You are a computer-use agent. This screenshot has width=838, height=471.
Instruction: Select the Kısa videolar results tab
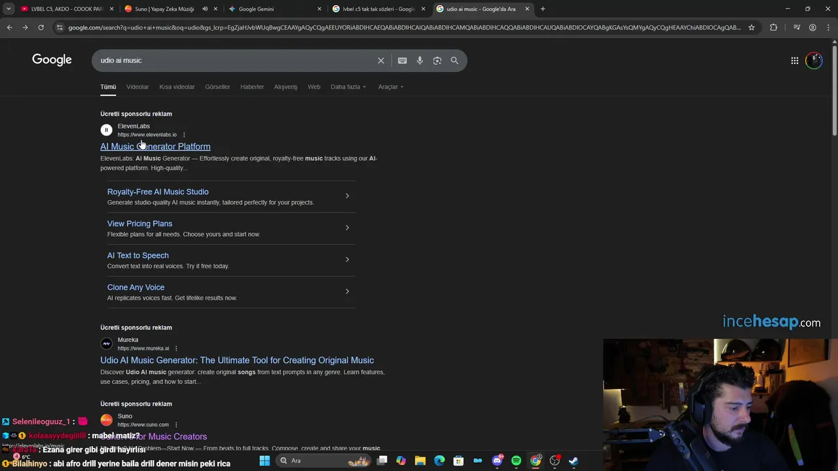click(177, 86)
